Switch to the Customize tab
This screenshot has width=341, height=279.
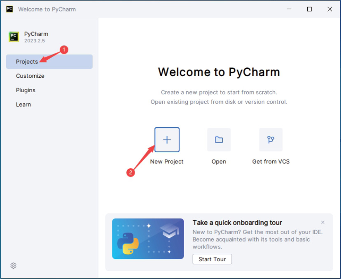49,76
